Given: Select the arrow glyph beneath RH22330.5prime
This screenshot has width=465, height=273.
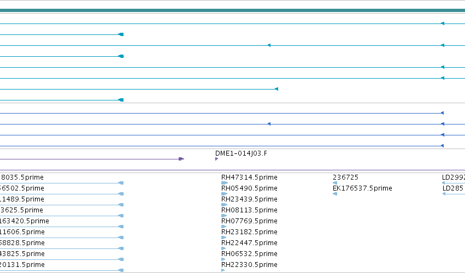Looking at the screenshot, I should [x=223, y=270].
